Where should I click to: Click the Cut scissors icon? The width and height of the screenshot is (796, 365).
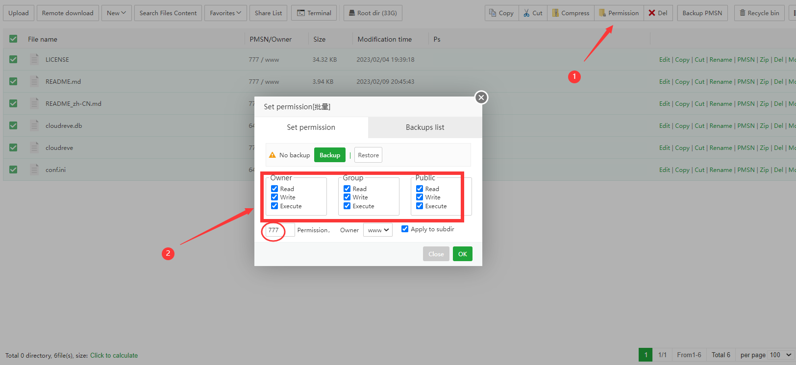point(526,13)
